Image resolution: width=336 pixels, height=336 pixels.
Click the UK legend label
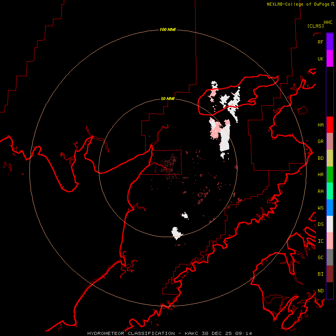point(320,59)
